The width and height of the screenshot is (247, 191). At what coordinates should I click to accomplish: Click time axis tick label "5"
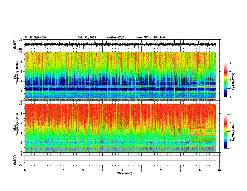(x=122, y=170)
